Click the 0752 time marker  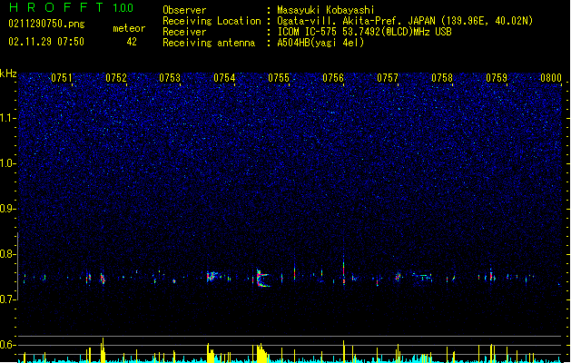point(116,78)
